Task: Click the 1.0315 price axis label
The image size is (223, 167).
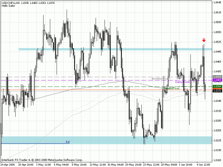Action: (217, 111)
